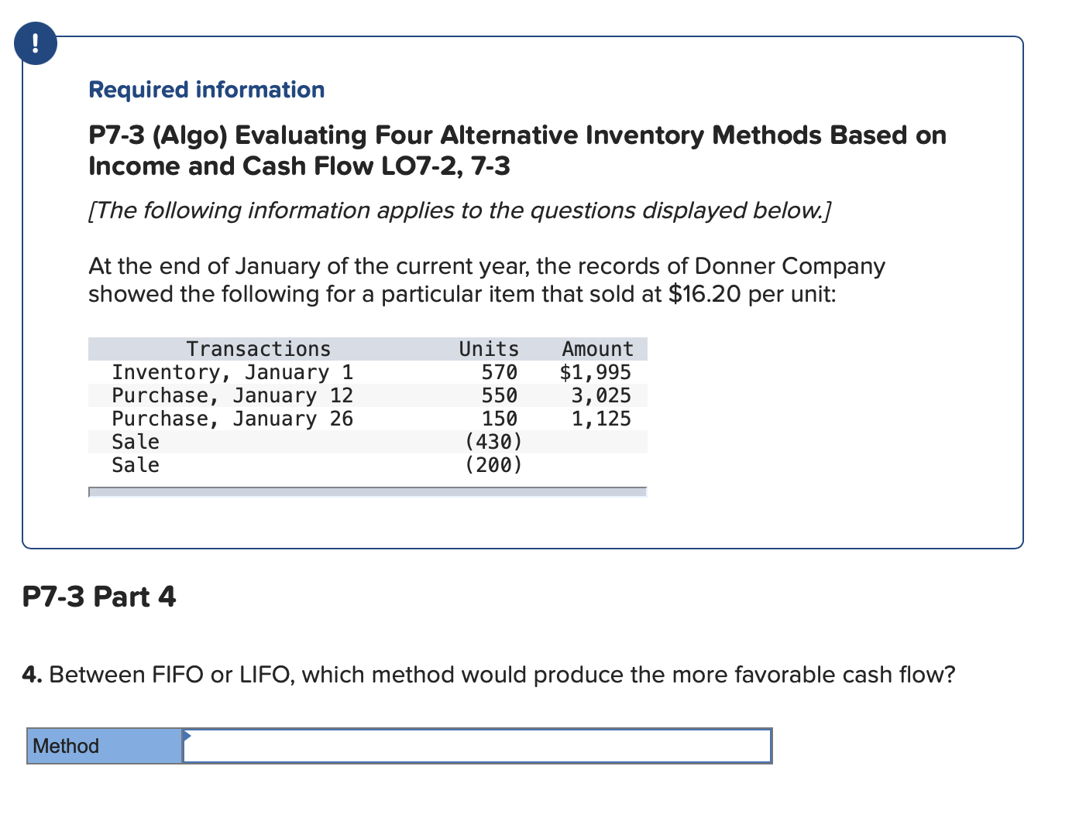The height and width of the screenshot is (814, 1086).
Task: Click the Amount column header
Action: click(x=597, y=349)
